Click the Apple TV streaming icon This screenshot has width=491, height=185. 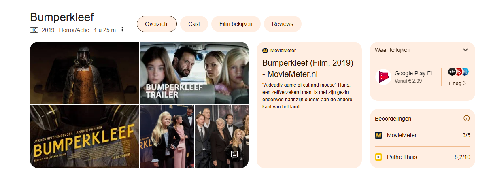coord(452,72)
